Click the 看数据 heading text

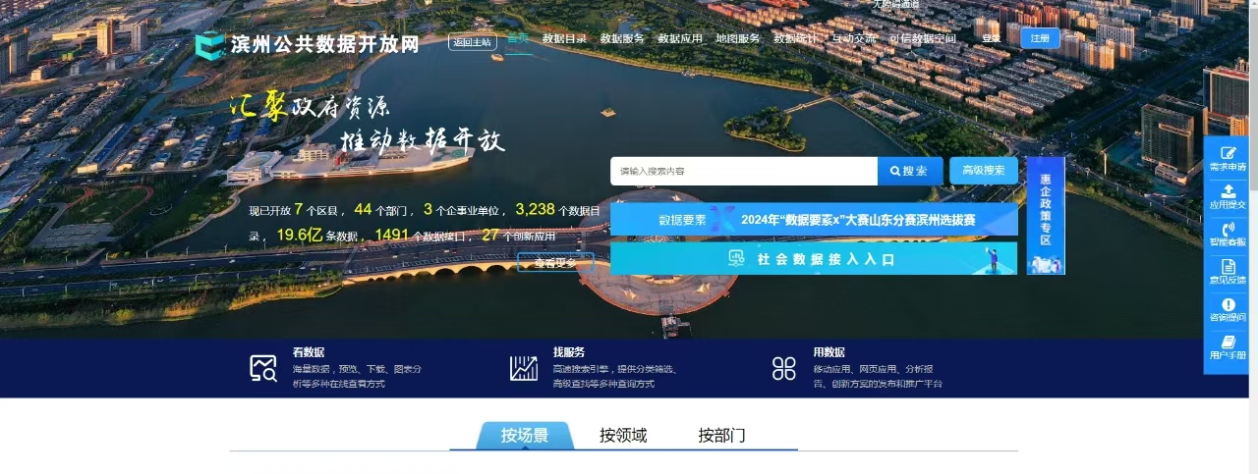coord(308,352)
